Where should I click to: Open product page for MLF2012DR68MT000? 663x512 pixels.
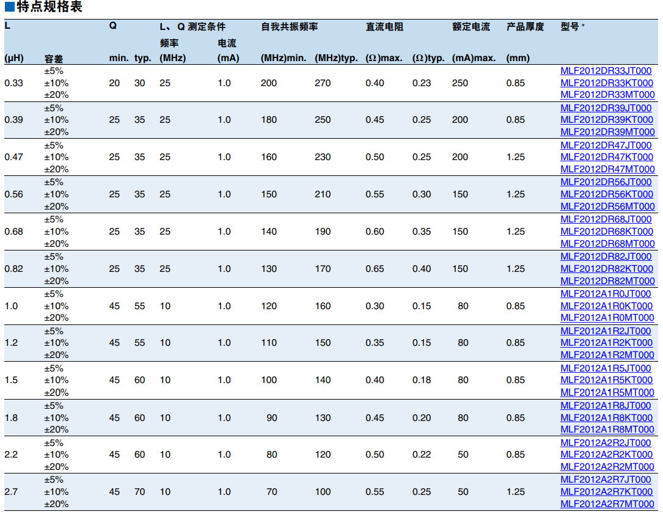tap(607, 244)
